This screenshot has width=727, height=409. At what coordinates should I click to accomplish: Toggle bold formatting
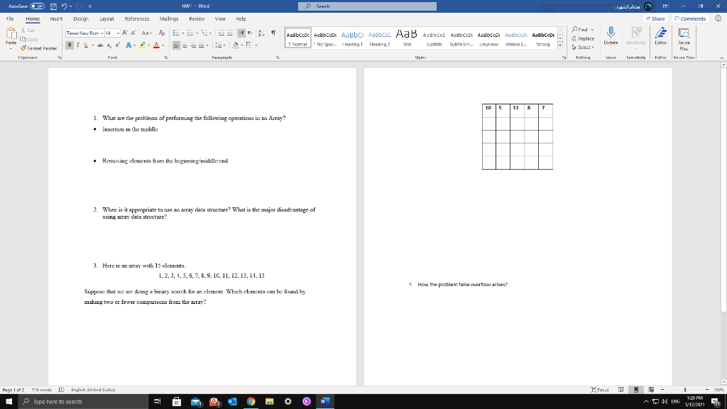coord(70,44)
